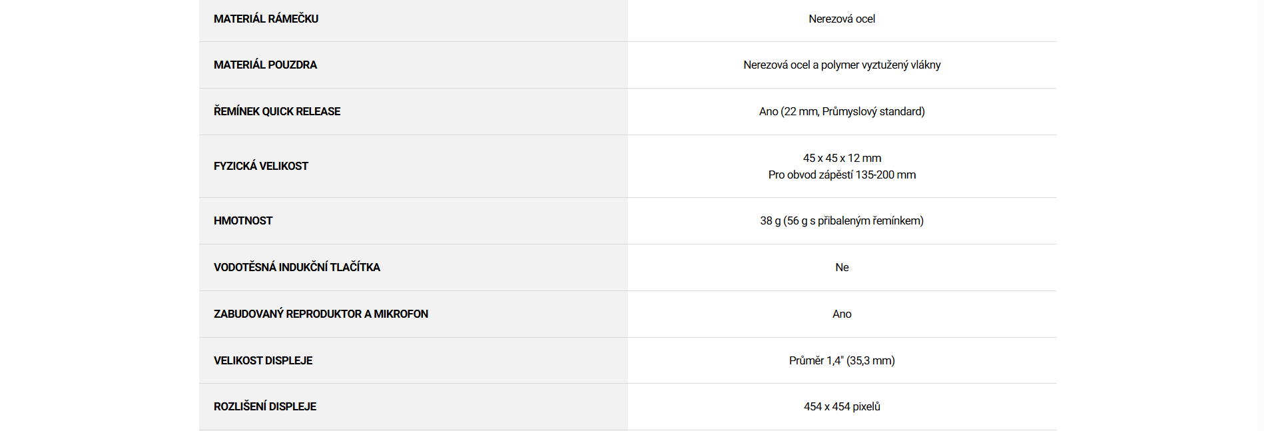Click the '38 g (56 g s přibaleným řemínkem)' value
The width and height of the screenshot is (1264, 431).
click(x=842, y=220)
